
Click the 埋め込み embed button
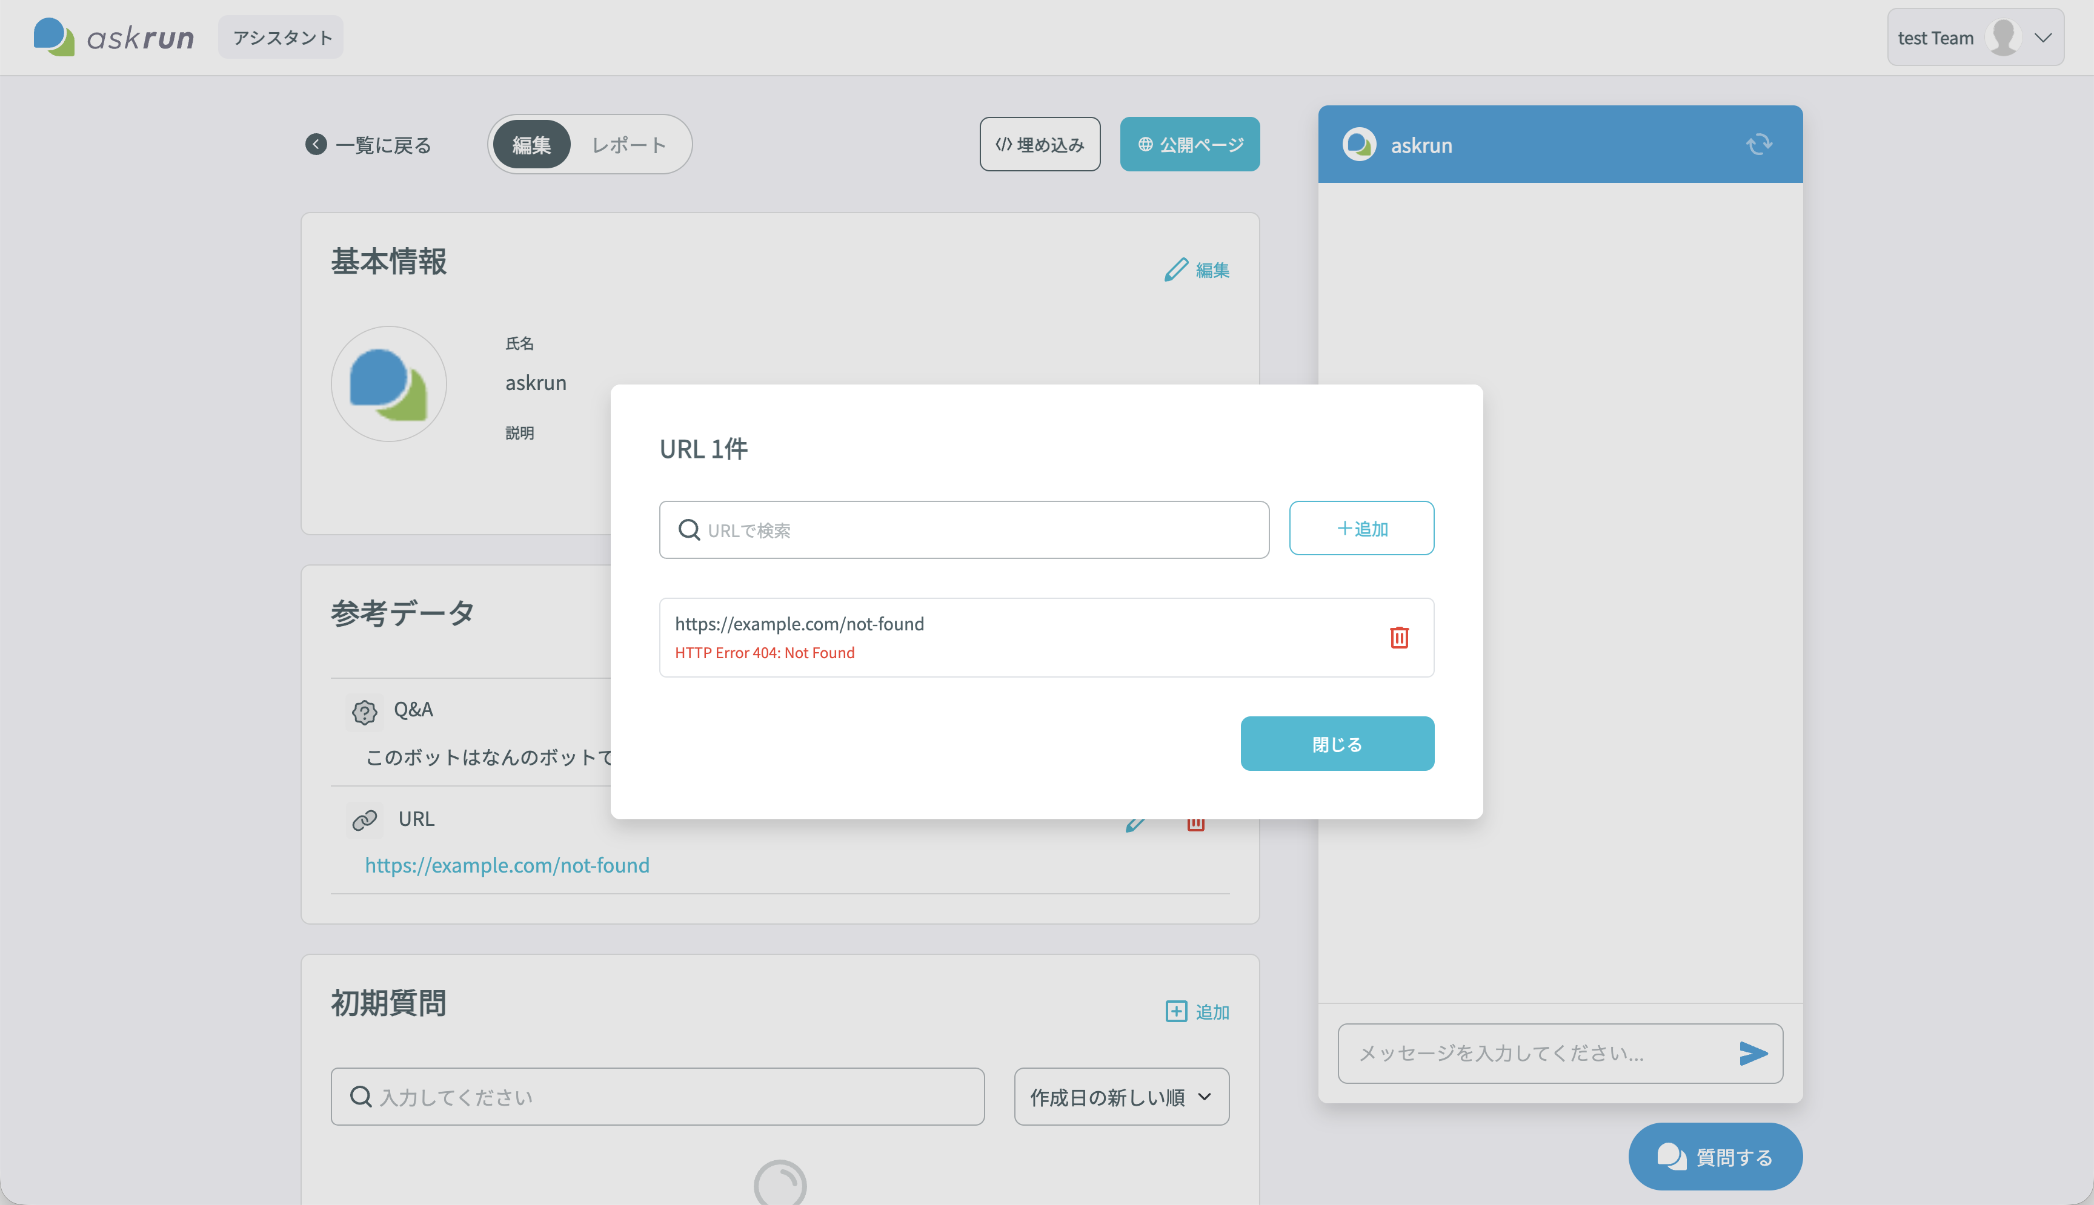tap(1040, 144)
